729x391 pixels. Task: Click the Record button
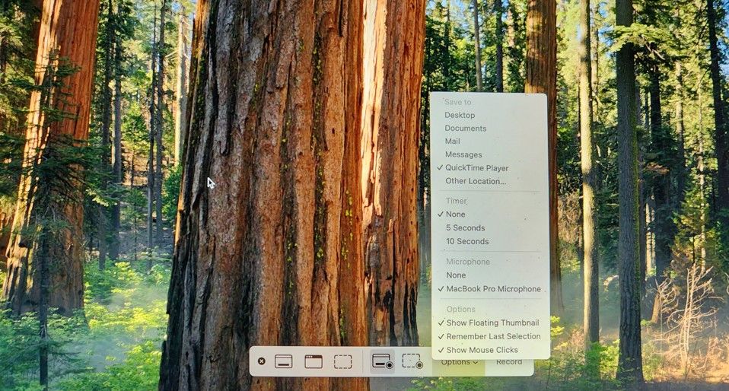[508, 362]
